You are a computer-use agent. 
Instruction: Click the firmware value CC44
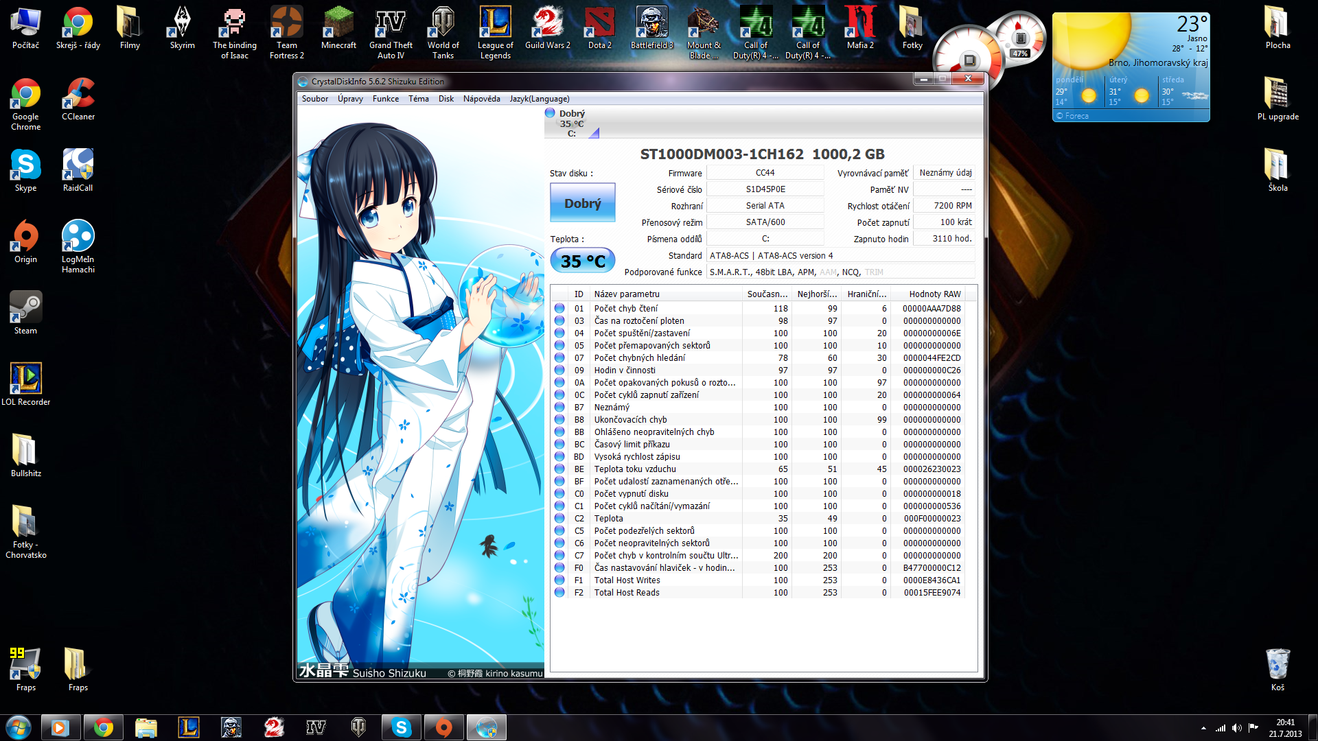(x=765, y=173)
